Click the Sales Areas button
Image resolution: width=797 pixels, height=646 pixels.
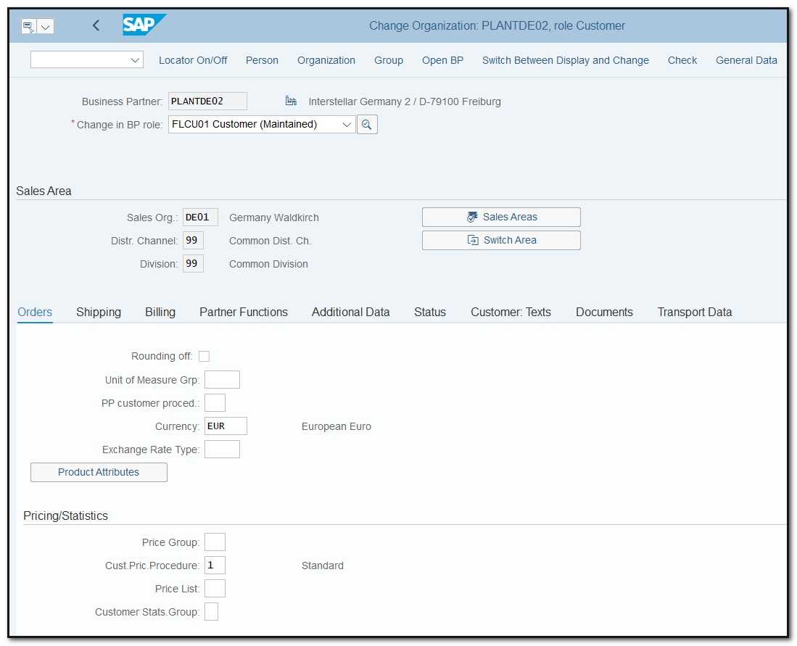[x=501, y=217]
